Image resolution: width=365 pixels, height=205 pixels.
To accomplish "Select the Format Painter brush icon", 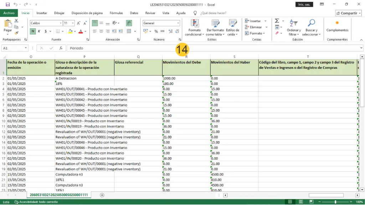I will [x=16, y=33].
